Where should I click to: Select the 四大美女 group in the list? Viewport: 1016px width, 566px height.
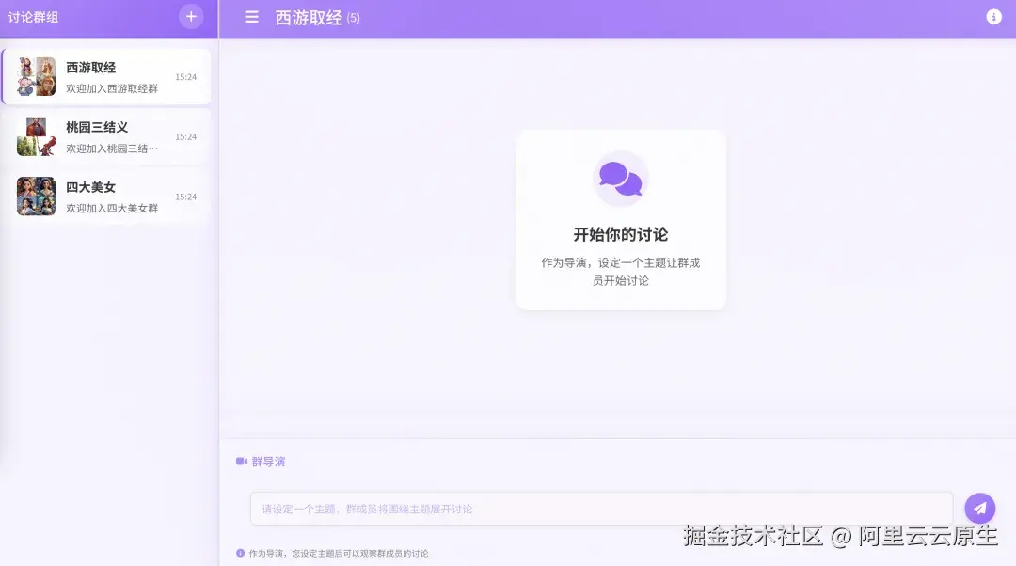pyautogui.click(x=107, y=197)
